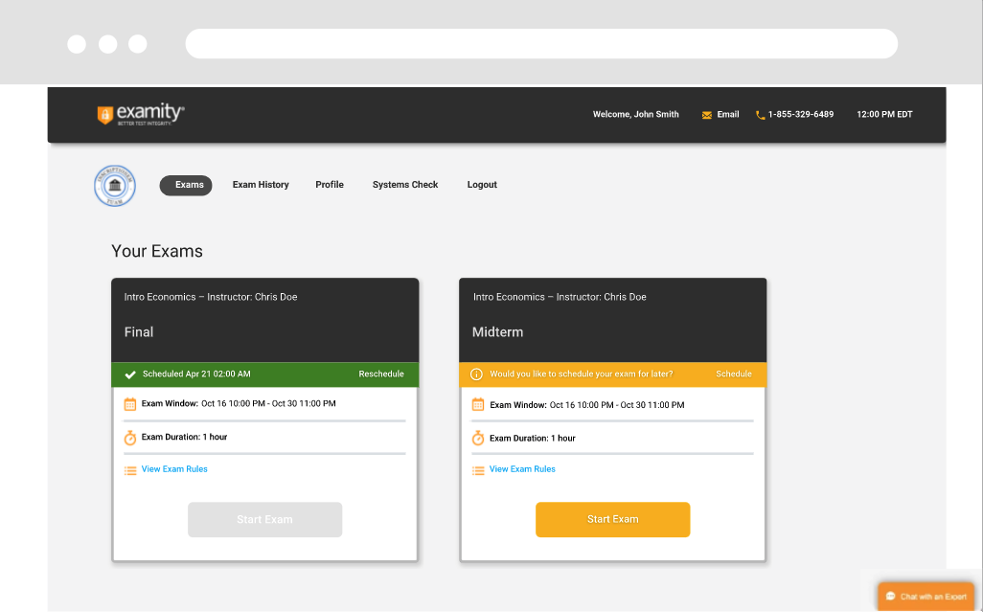The image size is (983, 612).
Task: Open View Exam Rules on the Midterm card
Action: (522, 469)
